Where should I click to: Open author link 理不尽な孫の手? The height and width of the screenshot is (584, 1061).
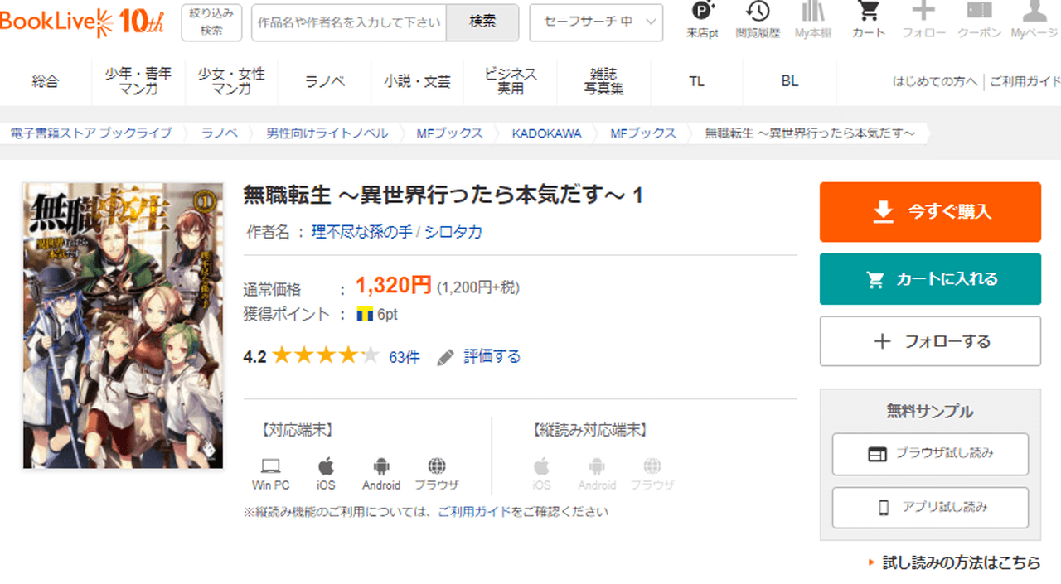[x=361, y=232]
